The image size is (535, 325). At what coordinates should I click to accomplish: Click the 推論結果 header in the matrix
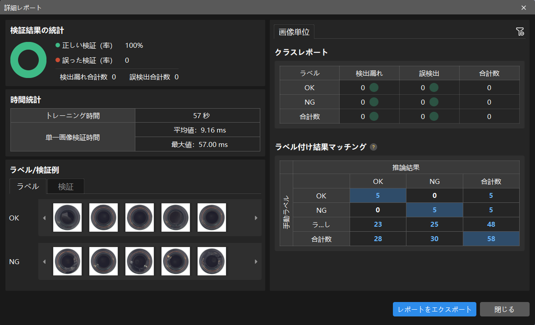tap(406, 167)
